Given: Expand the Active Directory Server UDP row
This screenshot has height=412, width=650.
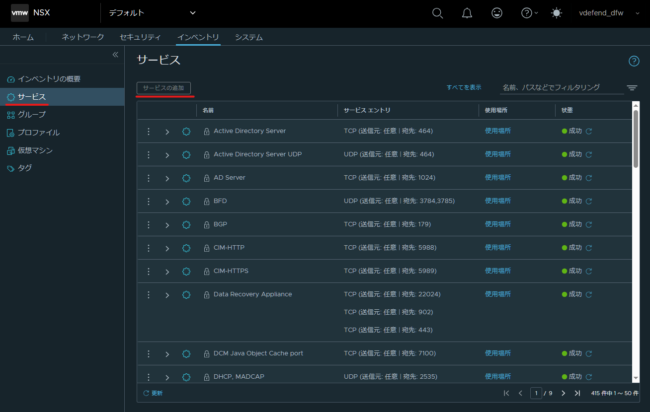Looking at the screenshot, I should pyautogui.click(x=167, y=155).
